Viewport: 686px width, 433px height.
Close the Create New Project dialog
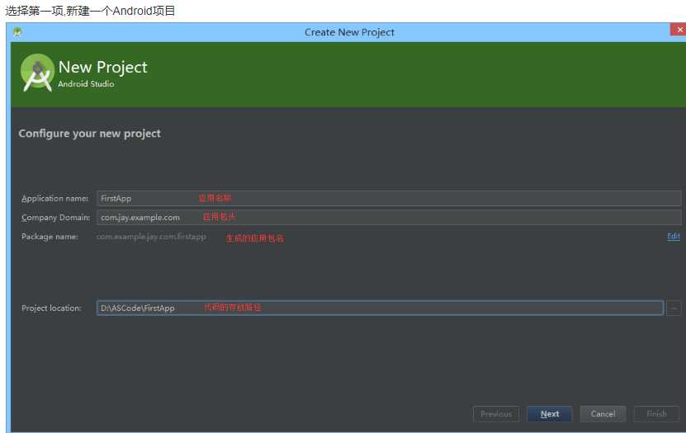pos(679,30)
